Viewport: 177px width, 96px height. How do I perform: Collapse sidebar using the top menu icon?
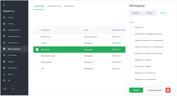click(x=4, y=5)
